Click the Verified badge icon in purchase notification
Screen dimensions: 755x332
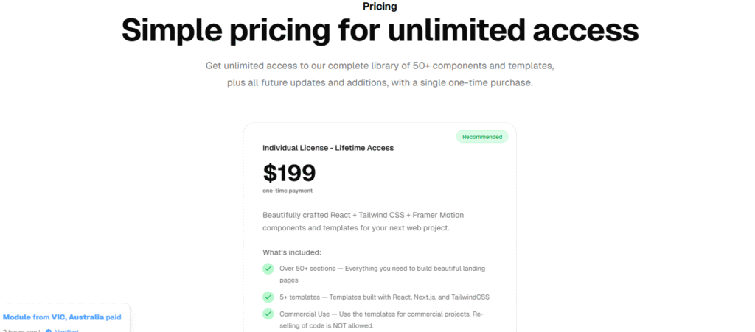49,331
